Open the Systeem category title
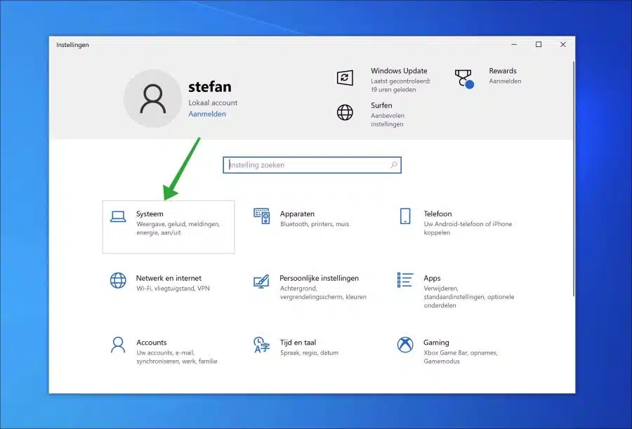 [x=150, y=213]
